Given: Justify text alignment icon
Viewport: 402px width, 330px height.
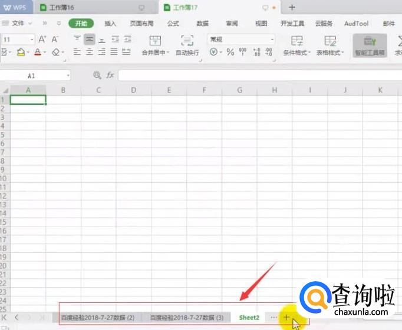Looking at the screenshot, I should pos(114,52).
